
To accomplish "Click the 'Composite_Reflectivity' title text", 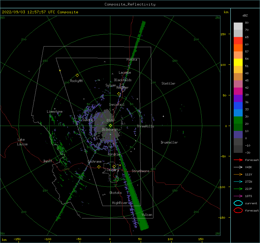I will tap(130, 4).
